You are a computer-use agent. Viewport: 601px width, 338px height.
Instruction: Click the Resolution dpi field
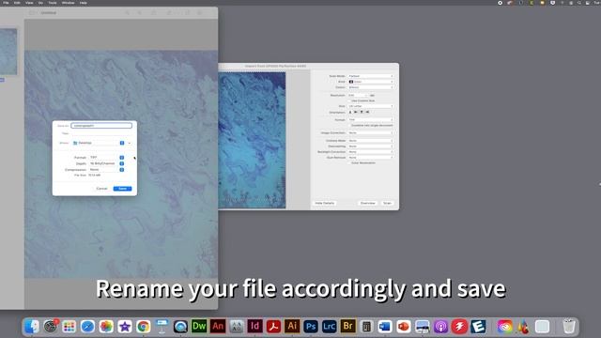point(357,96)
